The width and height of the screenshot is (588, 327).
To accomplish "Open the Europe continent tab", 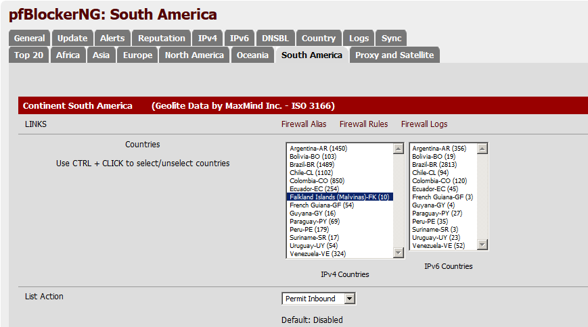I will (137, 55).
